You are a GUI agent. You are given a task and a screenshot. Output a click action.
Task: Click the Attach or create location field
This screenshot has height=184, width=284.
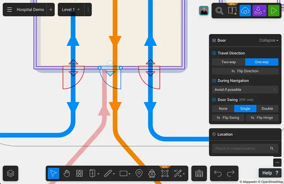coord(241,149)
